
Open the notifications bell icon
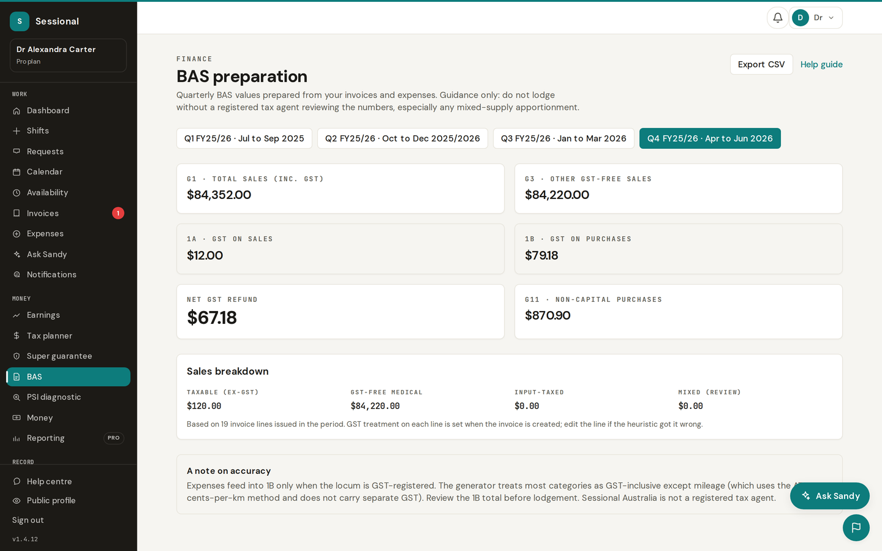[x=777, y=18]
